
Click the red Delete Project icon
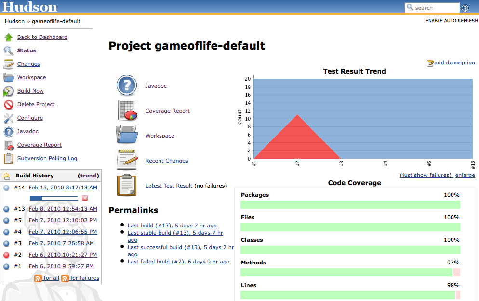click(9, 104)
